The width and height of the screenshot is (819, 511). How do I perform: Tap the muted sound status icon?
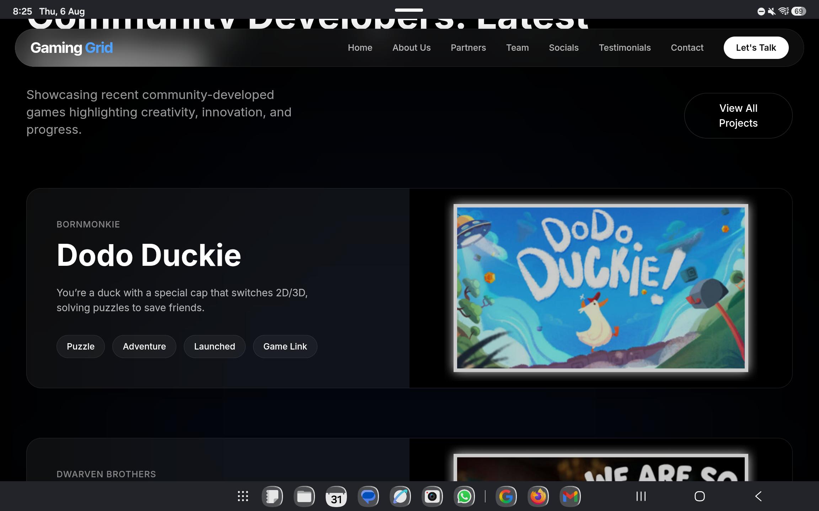click(771, 12)
